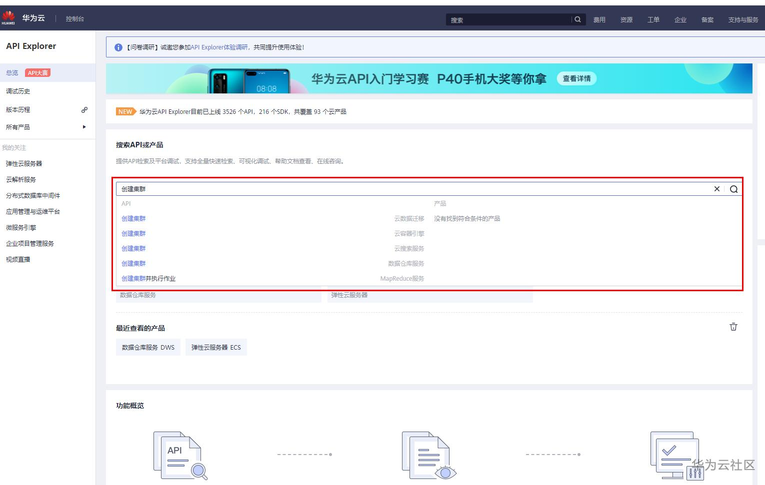Image resolution: width=765 pixels, height=485 pixels.
Task: Open the 控制台 menu in the top bar
Action: pyautogui.click(x=74, y=18)
